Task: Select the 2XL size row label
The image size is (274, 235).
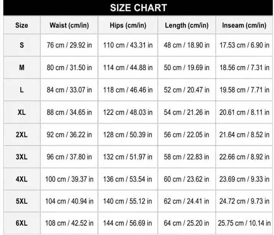Action: click(x=22, y=134)
